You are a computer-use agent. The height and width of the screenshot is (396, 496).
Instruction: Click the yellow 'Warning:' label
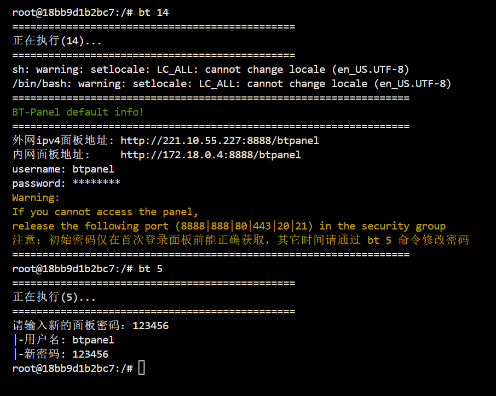pos(36,198)
